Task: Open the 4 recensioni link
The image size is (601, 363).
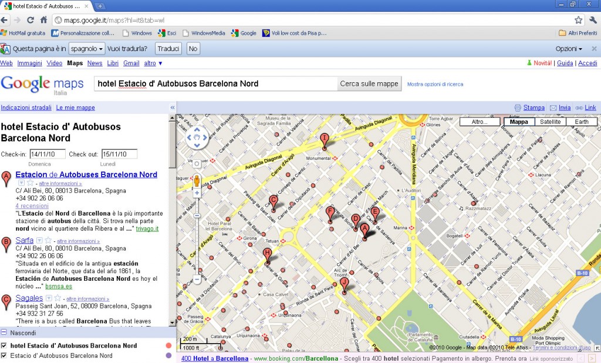Action: point(32,206)
